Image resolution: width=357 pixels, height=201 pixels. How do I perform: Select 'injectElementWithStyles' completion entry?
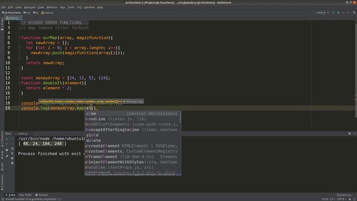tap(132, 162)
